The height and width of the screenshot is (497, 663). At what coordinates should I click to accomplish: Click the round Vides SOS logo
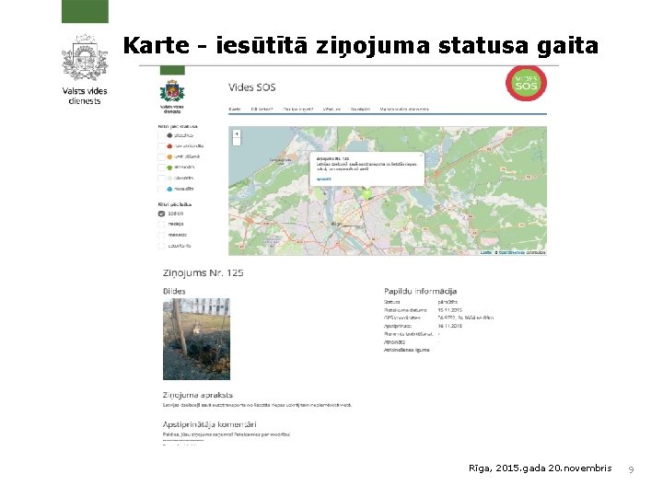click(526, 83)
